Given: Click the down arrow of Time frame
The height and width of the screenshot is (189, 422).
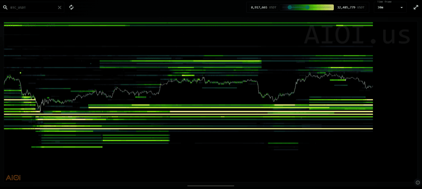Looking at the screenshot, I should coord(401,7).
